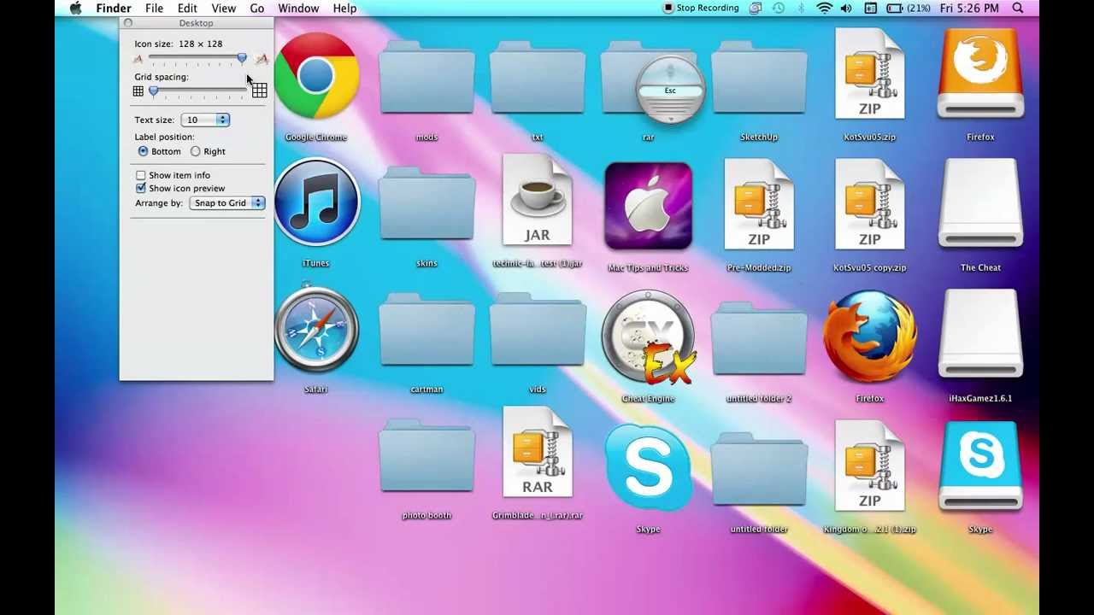Disable Show icon preview checkbox
Image resolution: width=1094 pixels, height=615 pixels.
click(141, 188)
